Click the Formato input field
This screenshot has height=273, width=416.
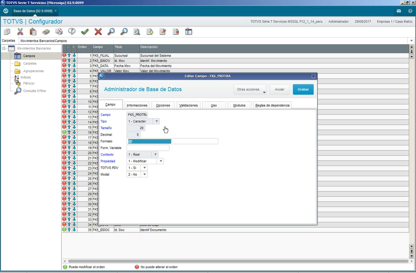[173, 141]
